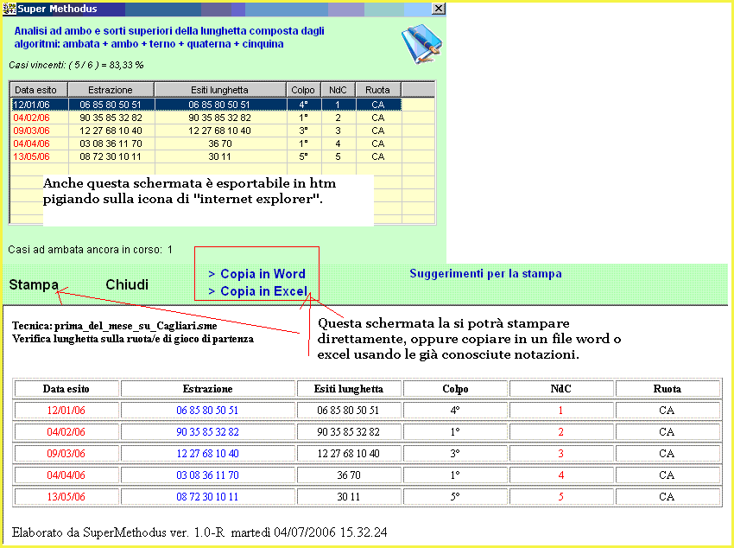Click Esiti lunghetta cell 30 11 in upper grid
The width and height of the screenshot is (734, 548).
(x=220, y=156)
